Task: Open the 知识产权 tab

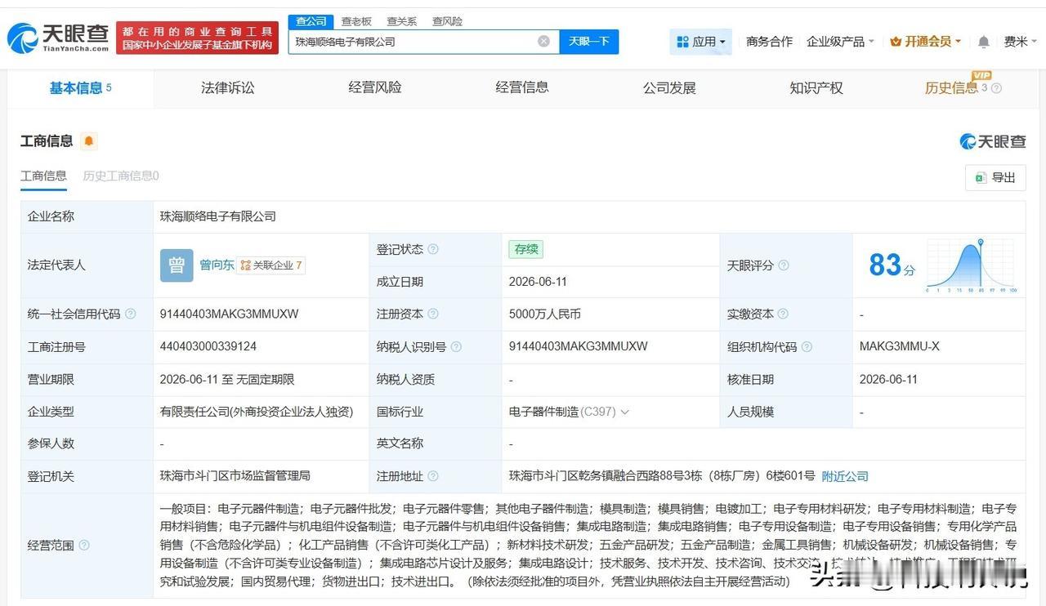Action: [816, 88]
